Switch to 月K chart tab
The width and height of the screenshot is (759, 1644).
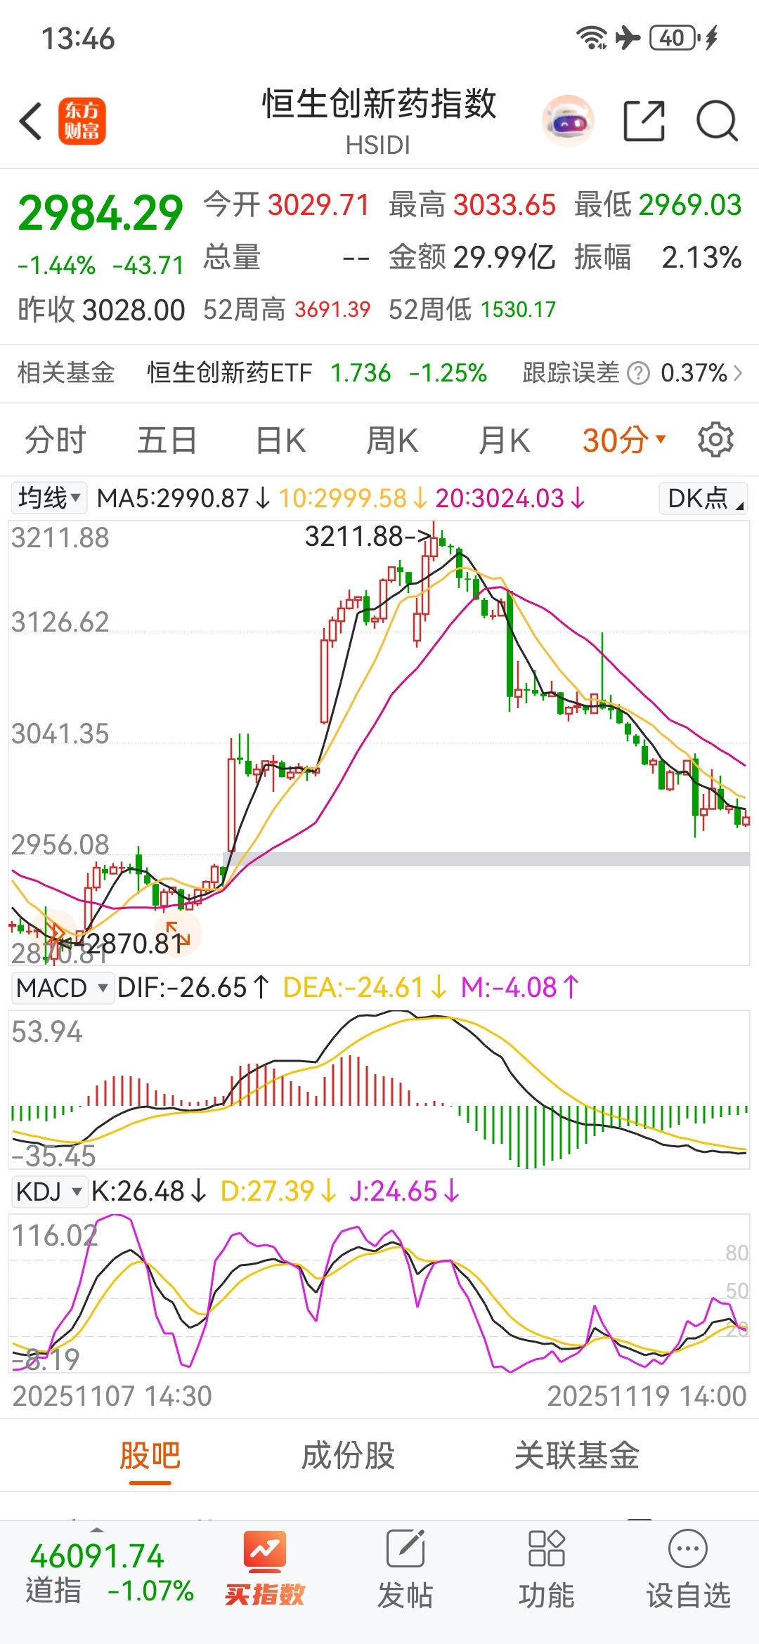[504, 441]
